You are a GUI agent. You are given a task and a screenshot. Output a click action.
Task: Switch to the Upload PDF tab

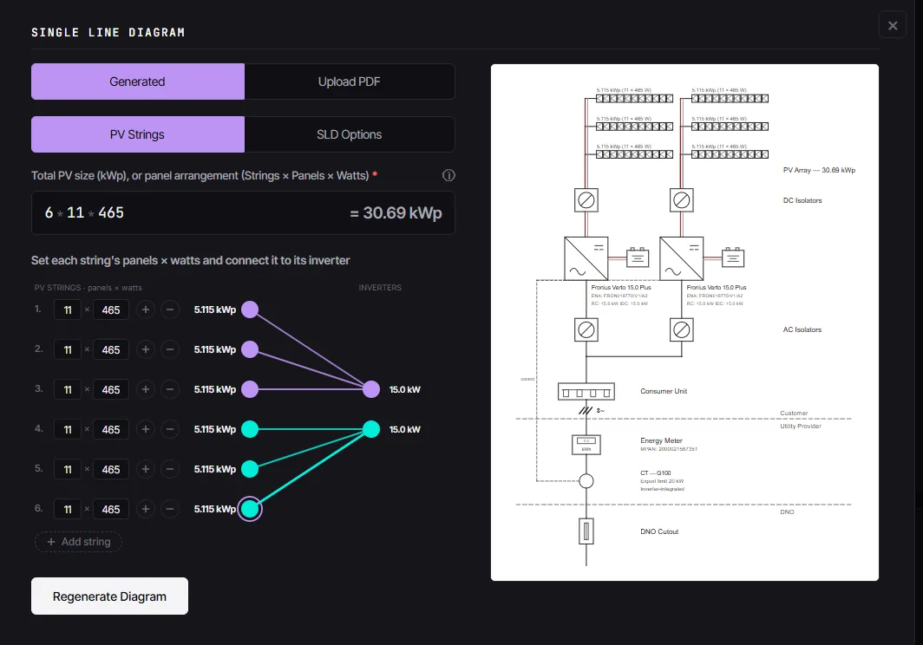pos(349,81)
